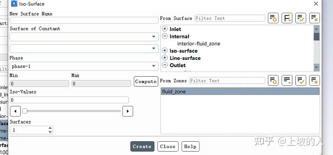Click the iso-value slider right arrow
The image size is (333, 155).
[x=128, y=111]
